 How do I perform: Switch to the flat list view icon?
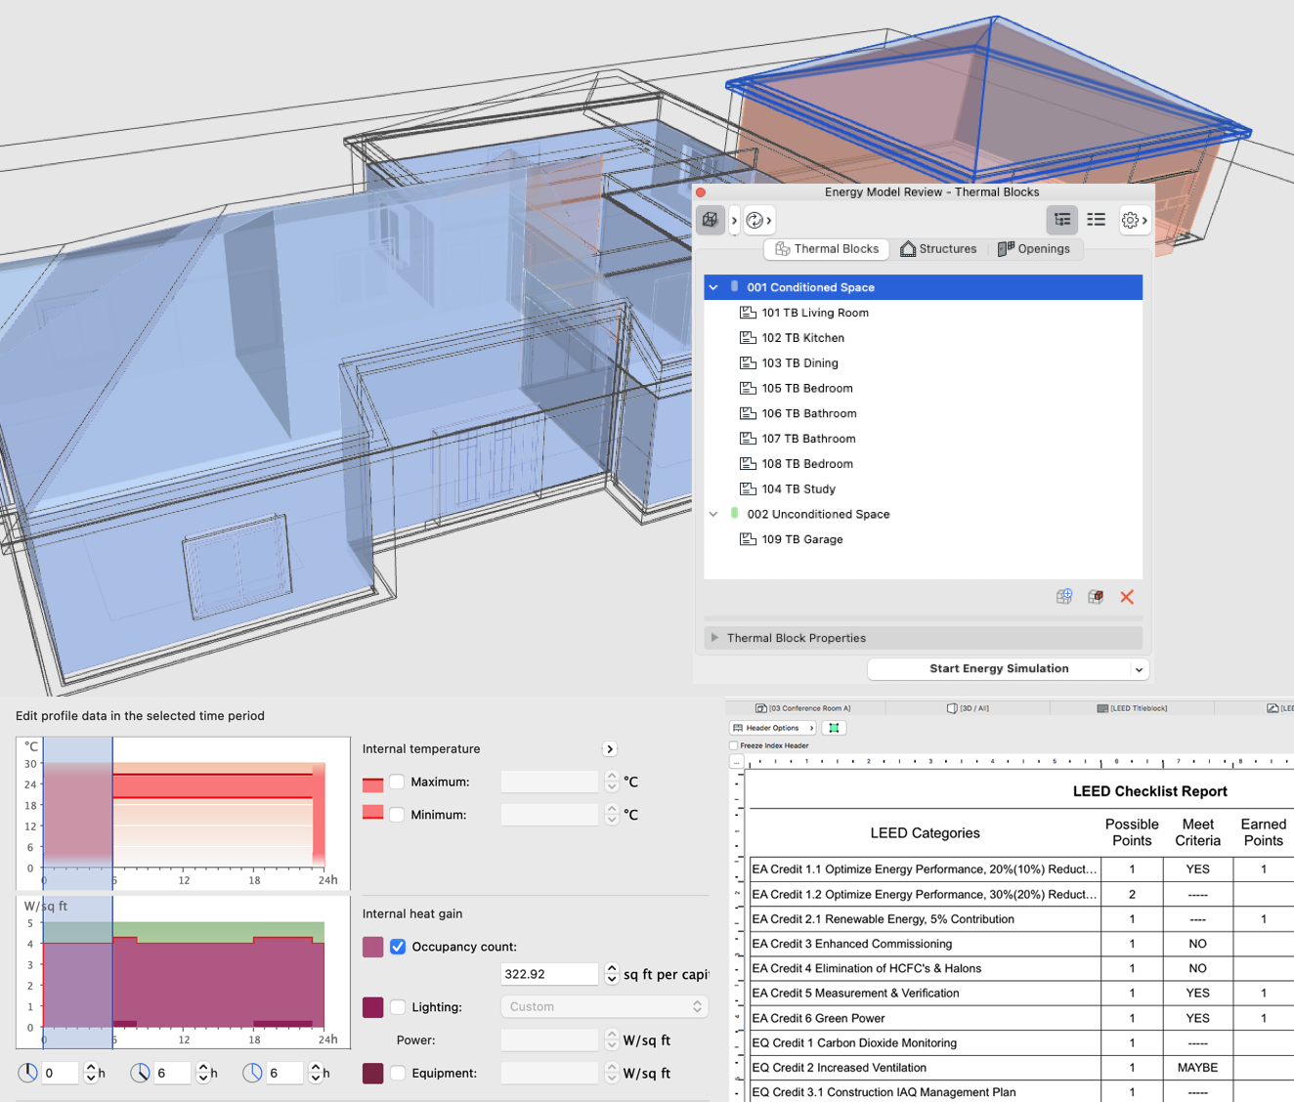[1097, 220]
